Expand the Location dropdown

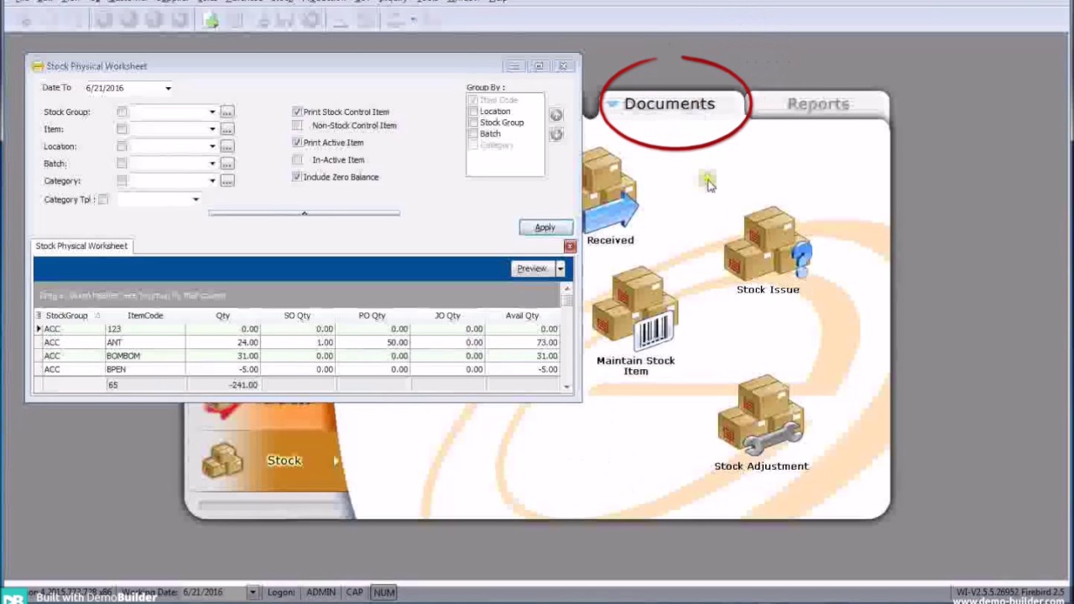(x=212, y=147)
